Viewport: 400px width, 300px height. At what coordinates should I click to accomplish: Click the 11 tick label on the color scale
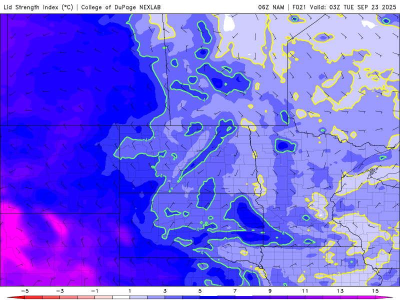coord(305,291)
